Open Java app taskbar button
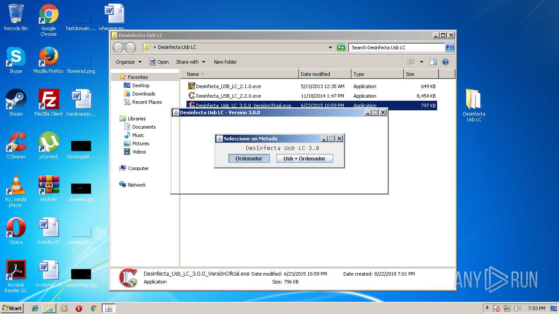The width and height of the screenshot is (559, 314). click(x=109, y=308)
